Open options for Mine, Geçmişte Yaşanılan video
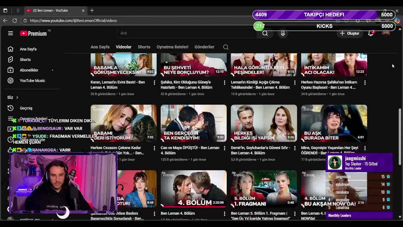Viewport: 403px width, 227px height. [x=365, y=148]
